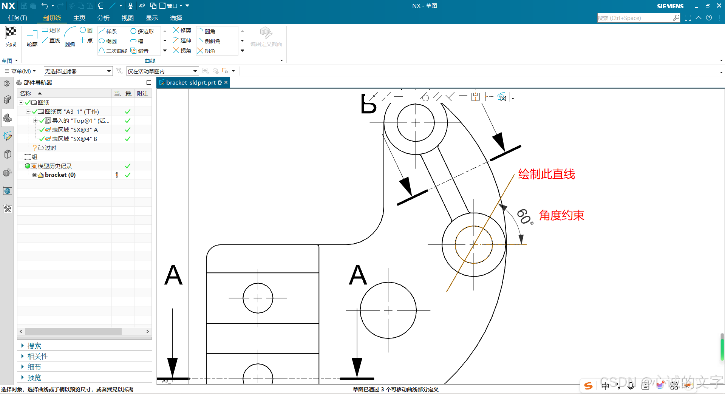The height and width of the screenshot is (394, 725).
Task: Select the Arc (圆弧) tool
Action: (70, 37)
